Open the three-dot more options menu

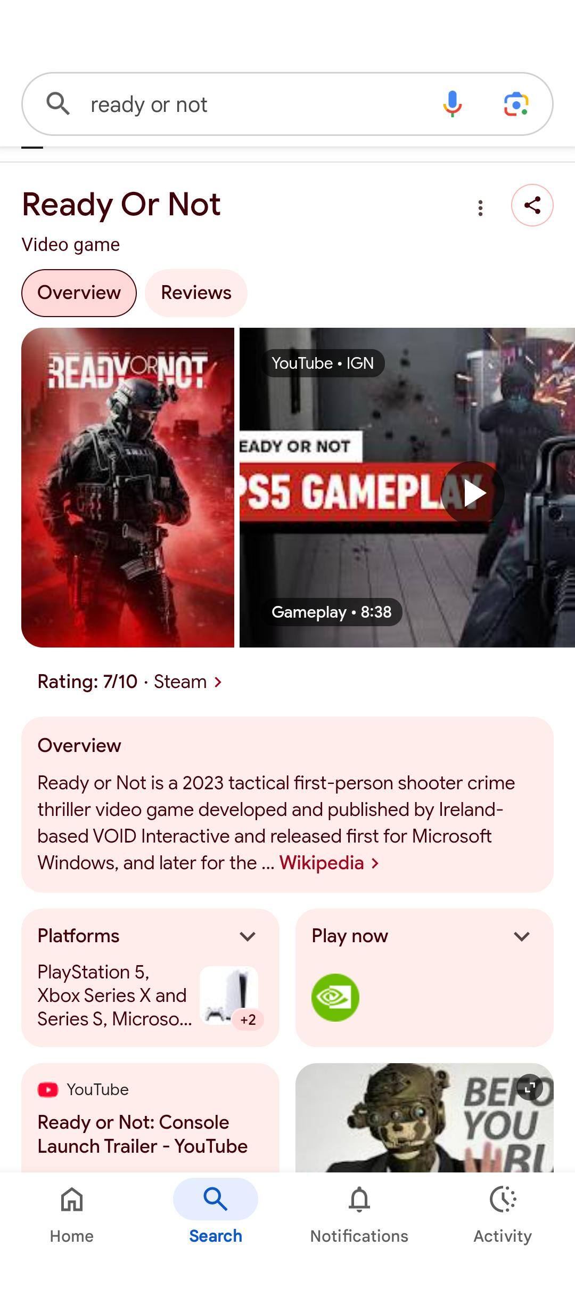pos(480,208)
